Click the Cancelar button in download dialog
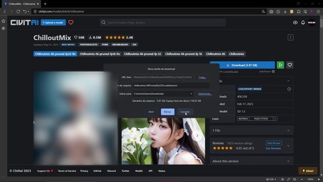323x182 pixels. (x=185, y=112)
